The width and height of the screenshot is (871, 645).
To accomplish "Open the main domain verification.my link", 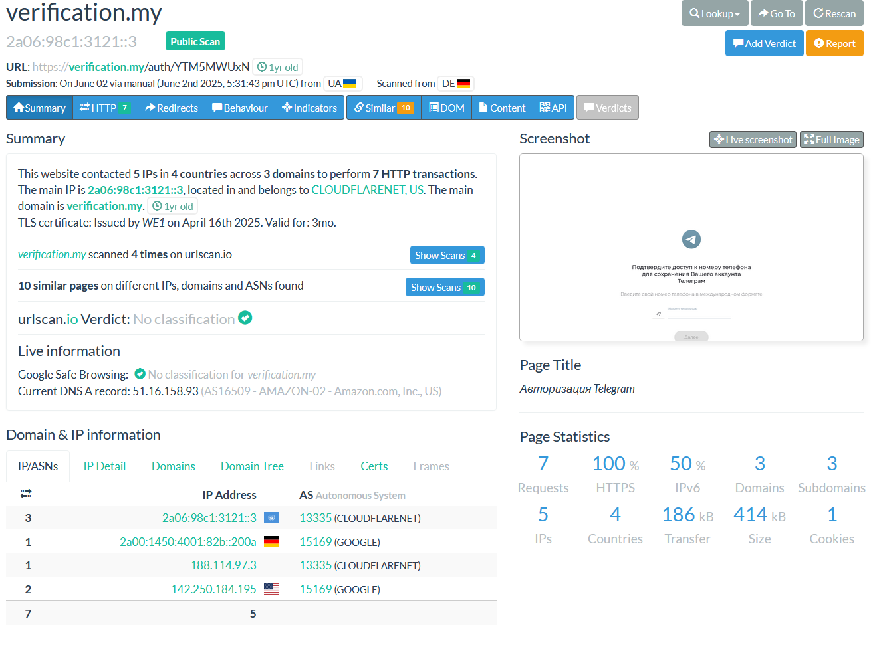I will pos(104,206).
